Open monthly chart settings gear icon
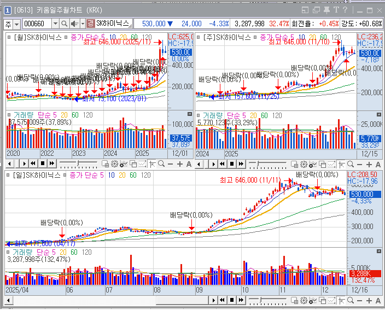Image resolution: width=385 pixels, height=310 pixels. tap(114, 163)
